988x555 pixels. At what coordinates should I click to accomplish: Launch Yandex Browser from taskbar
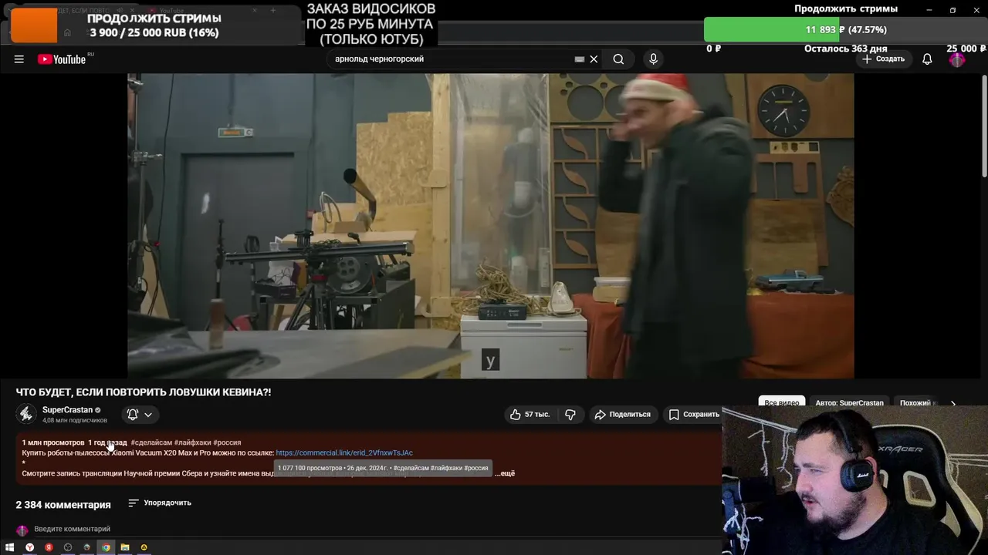[x=29, y=547]
